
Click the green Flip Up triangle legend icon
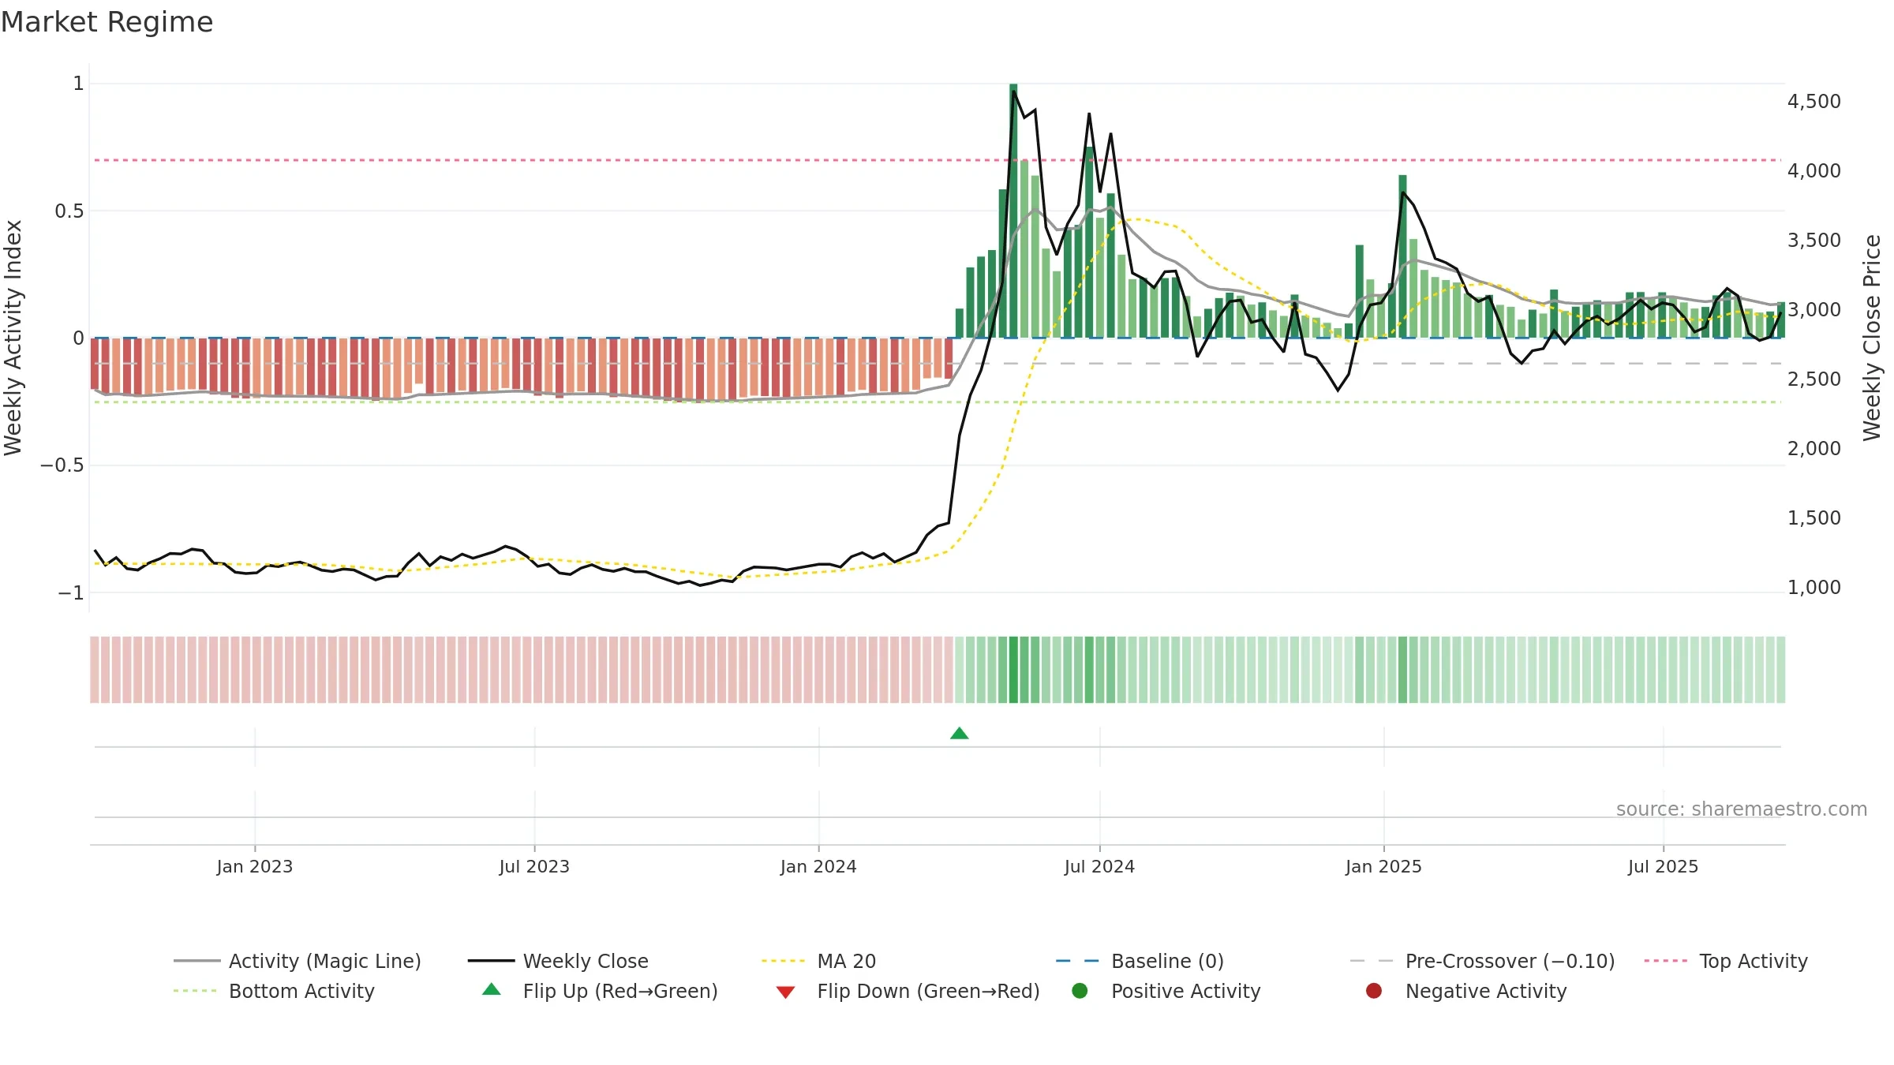[x=492, y=989]
